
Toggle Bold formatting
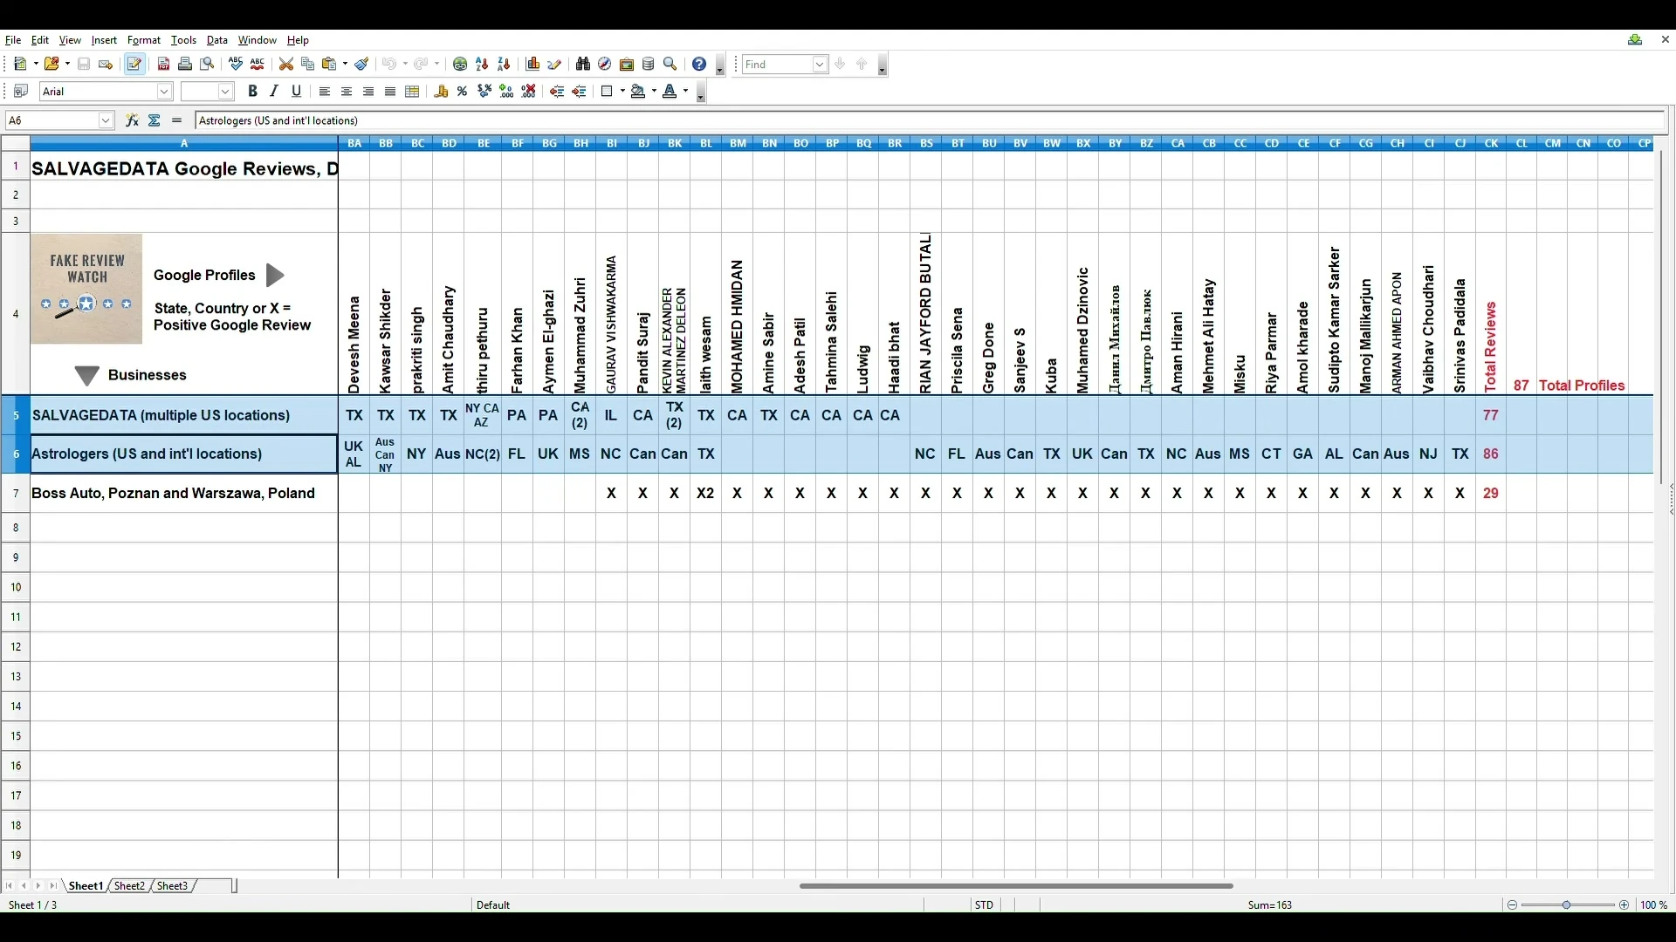point(252,92)
